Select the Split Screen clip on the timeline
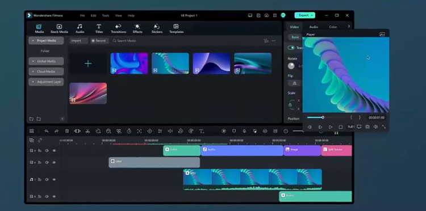 click(337, 150)
